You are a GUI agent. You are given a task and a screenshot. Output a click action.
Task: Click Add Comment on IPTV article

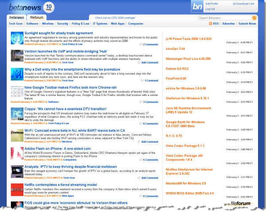150,178
